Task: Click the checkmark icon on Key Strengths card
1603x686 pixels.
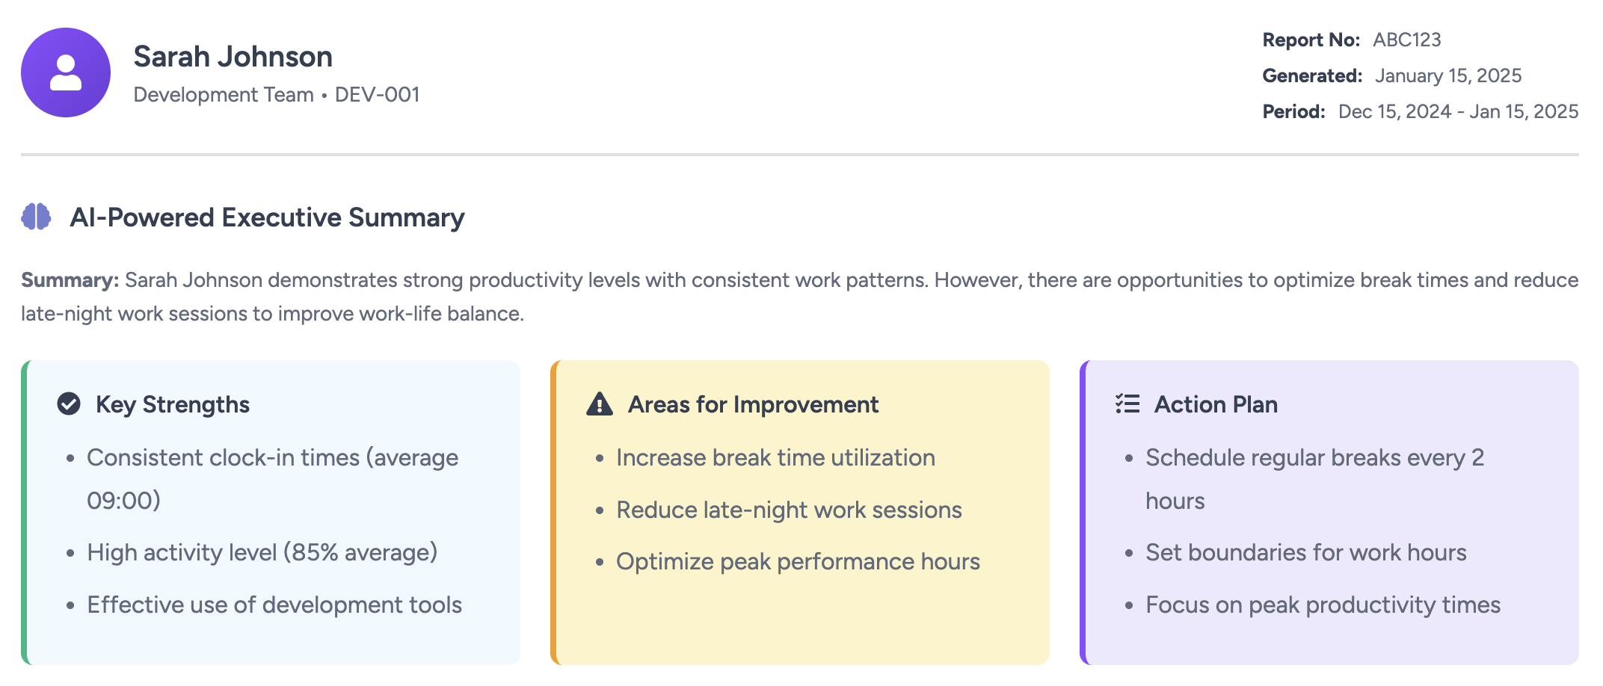Action: [67, 404]
